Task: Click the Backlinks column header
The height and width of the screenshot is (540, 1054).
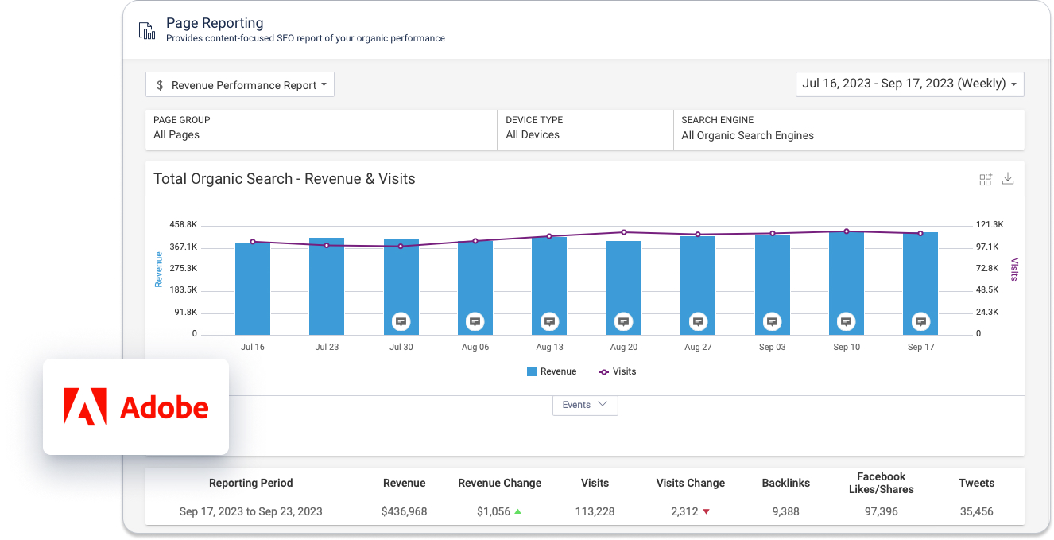Action: (785, 483)
